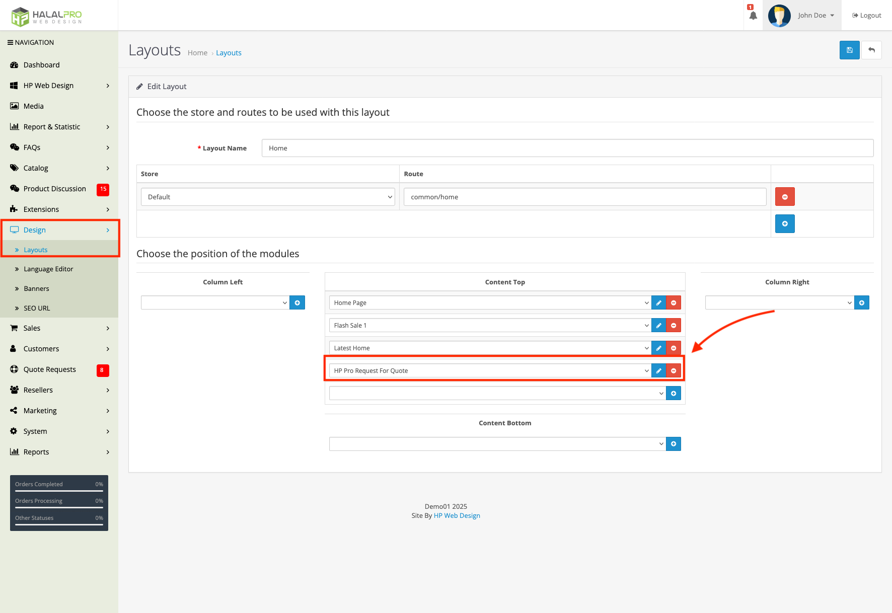Edit the Flash Sale 1 module
This screenshot has height=613, width=892.
coord(658,326)
